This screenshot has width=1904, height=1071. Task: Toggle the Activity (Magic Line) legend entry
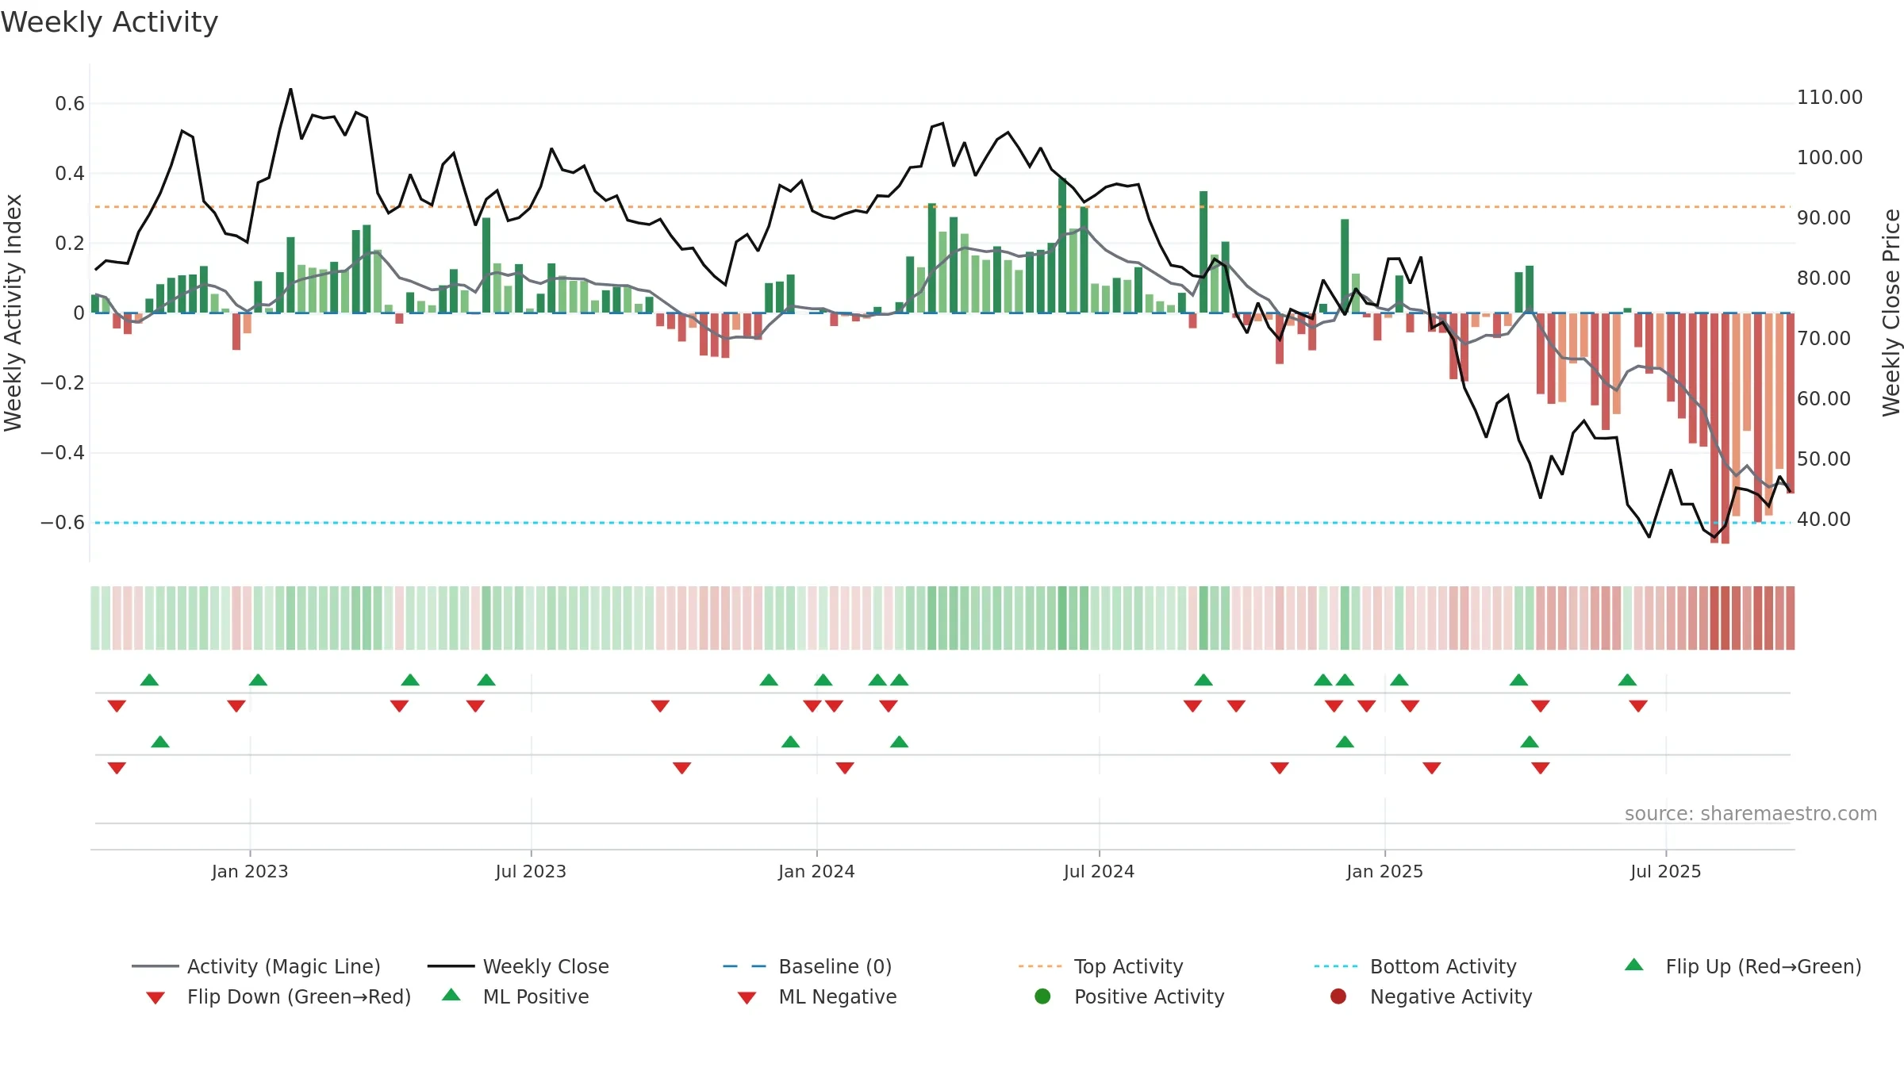pos(256,966)
